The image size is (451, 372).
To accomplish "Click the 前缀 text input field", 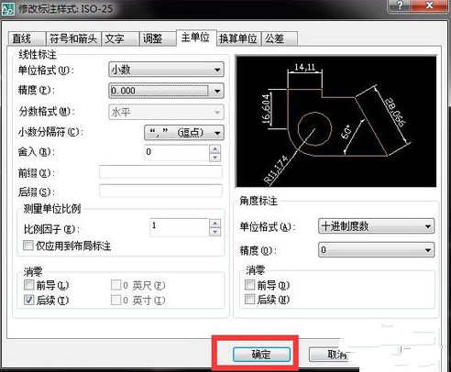I will coord(160,172).
